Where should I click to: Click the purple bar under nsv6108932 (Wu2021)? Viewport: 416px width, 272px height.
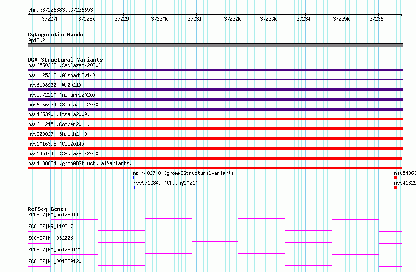[215, 90]
